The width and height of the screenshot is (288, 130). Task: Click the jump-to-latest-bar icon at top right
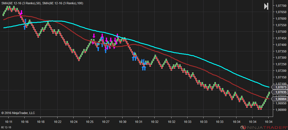tap(266, 6)
